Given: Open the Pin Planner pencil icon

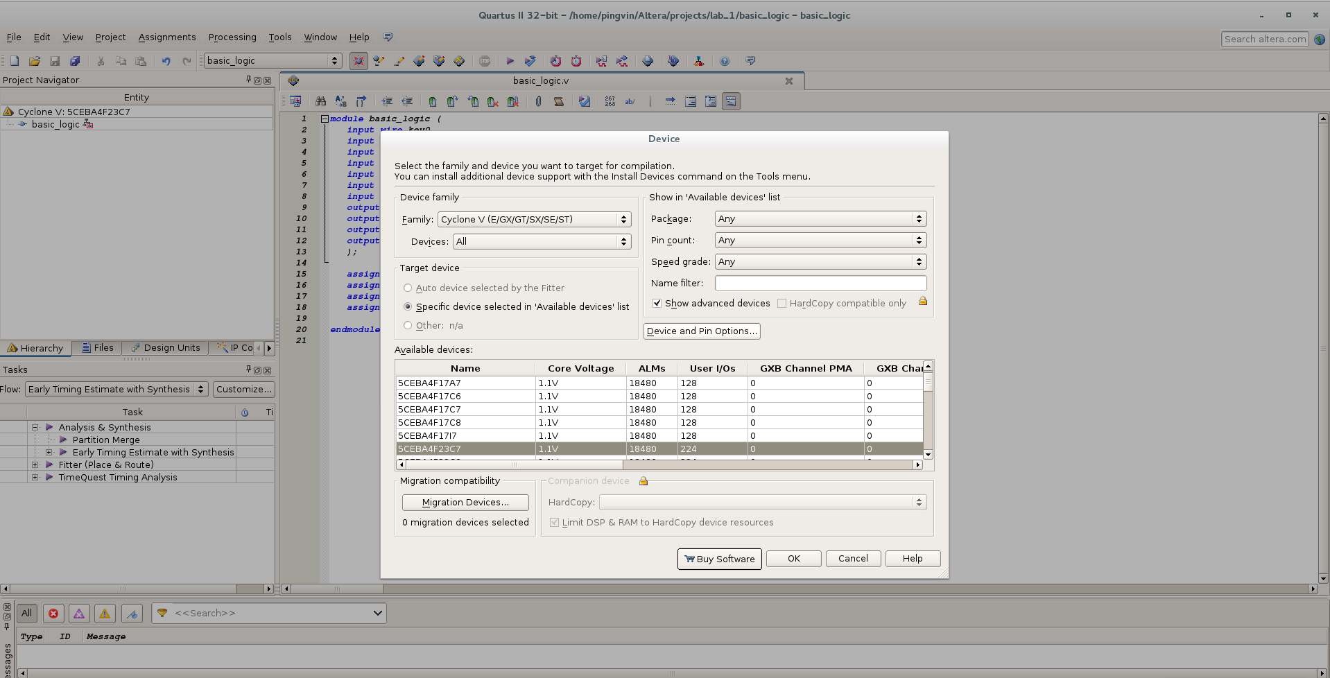Looking at the screenshot, I should 399,61.
